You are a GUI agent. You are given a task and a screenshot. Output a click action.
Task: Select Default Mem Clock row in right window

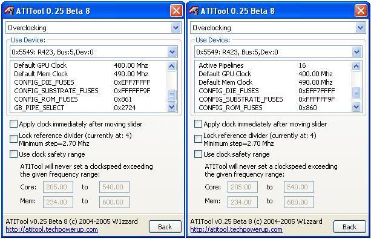(274, 82)
